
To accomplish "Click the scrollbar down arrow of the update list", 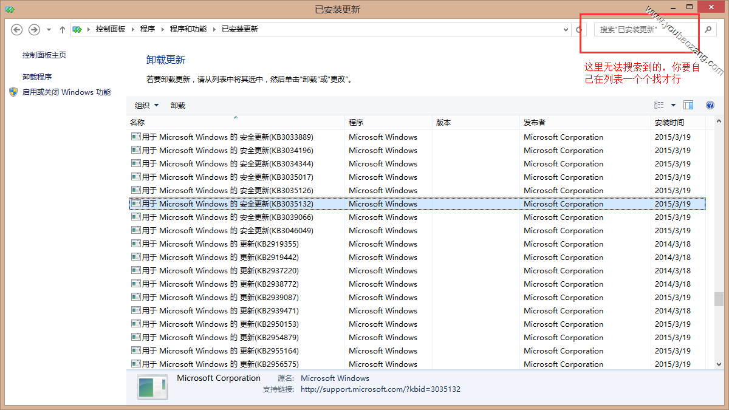I will pos(719,363).
